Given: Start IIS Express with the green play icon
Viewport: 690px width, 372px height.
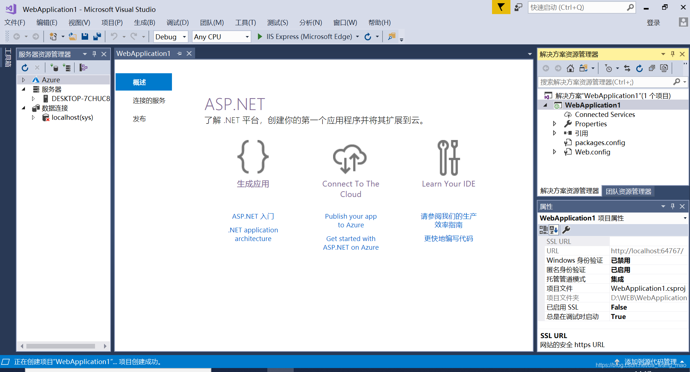Looking at the screenshot, I should coord(260,36).
